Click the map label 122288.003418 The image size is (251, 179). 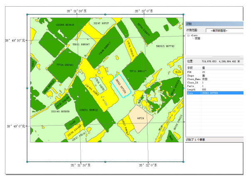click(65, 25)
